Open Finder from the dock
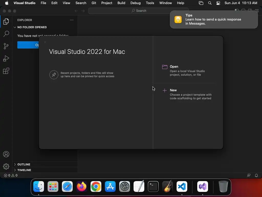The width and height of the screenshot is (262, 197). [x=39, y=186]
